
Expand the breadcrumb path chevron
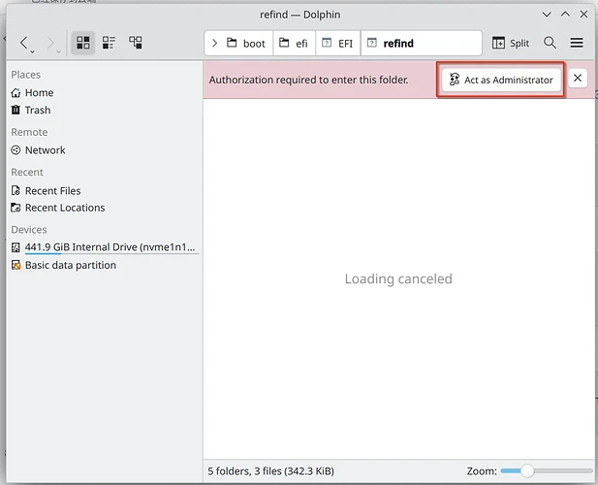pos(213,44)
